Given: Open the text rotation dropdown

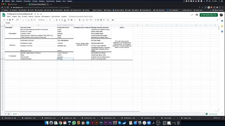Looking at the screenshot, I should [91, 20].
